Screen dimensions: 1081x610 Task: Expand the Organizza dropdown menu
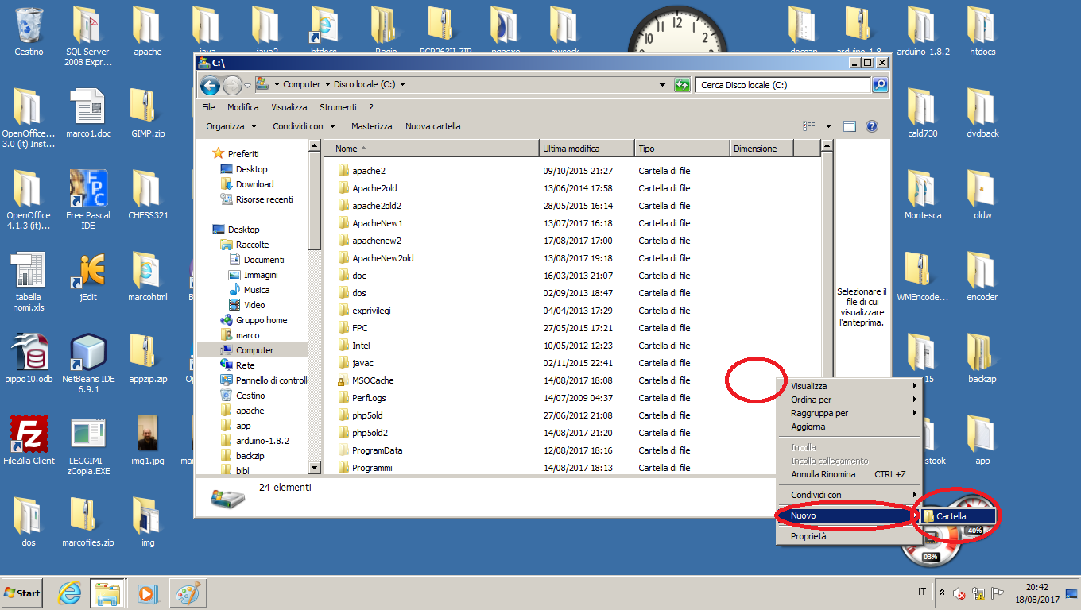coord(231,126)
